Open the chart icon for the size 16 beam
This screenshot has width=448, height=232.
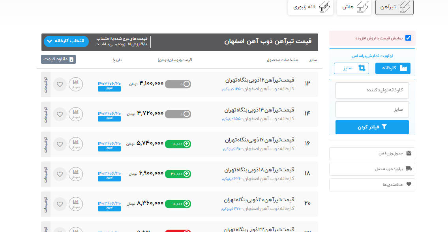[76, 144]
